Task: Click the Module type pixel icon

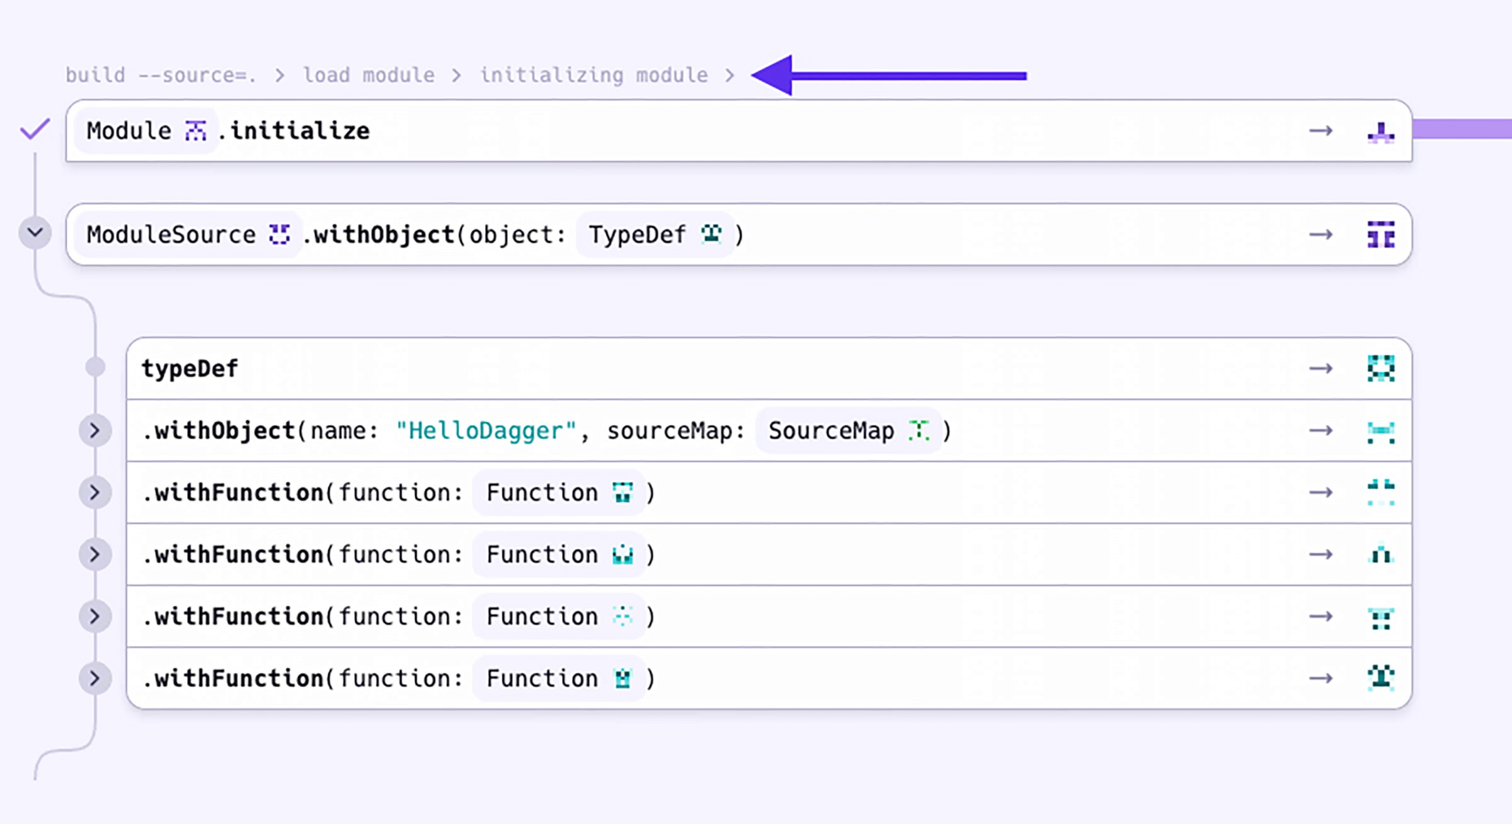Action: click(195, 131)
